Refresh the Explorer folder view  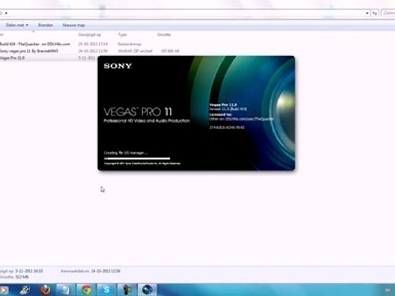click(375, 13)
